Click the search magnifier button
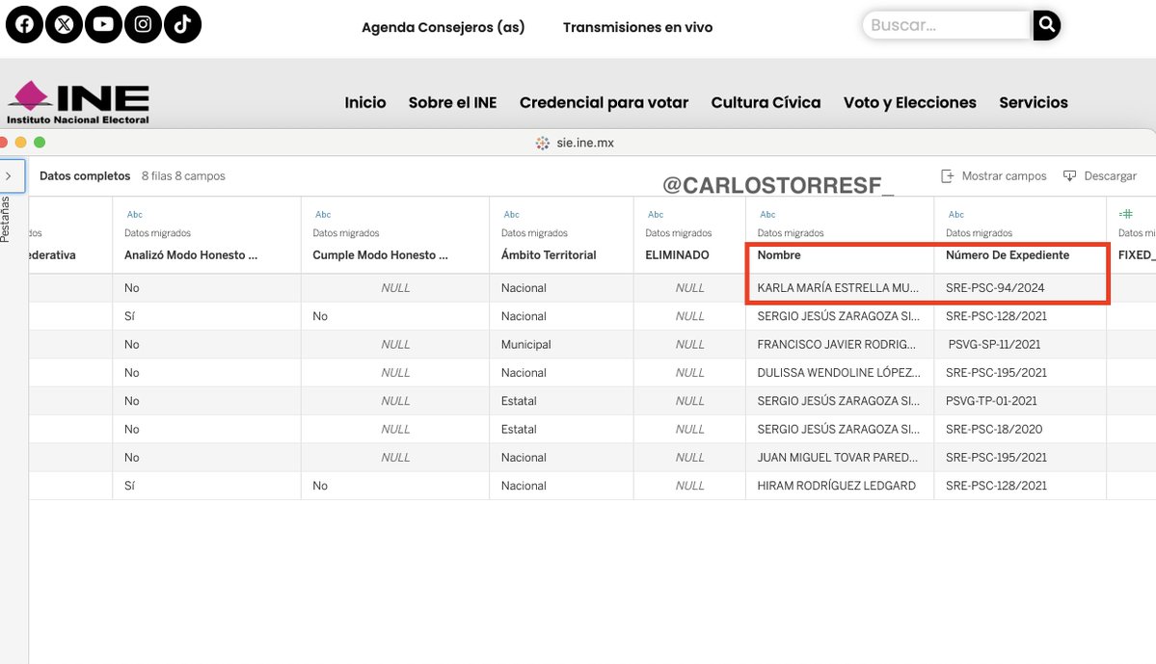The width and height of the screenshot is (1156, 664). coord(1046,25)
